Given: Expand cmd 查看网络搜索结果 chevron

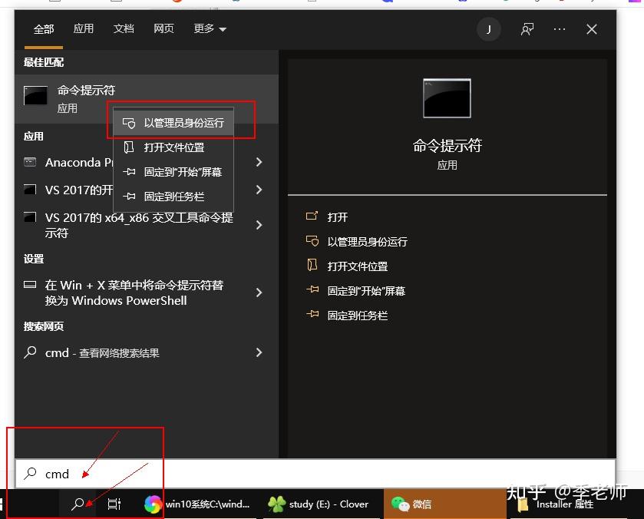Looking at the screenshot, I should click(259, 352).
